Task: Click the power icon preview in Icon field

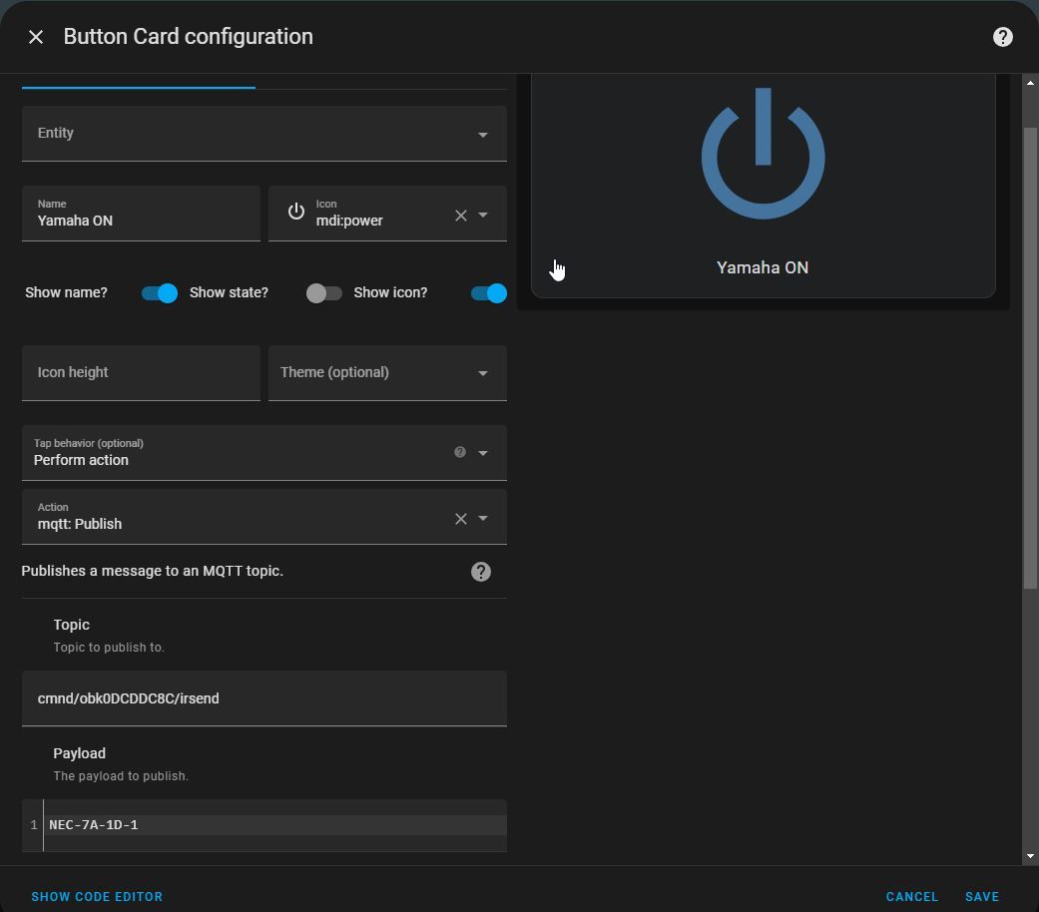Action: coord(296,212)
